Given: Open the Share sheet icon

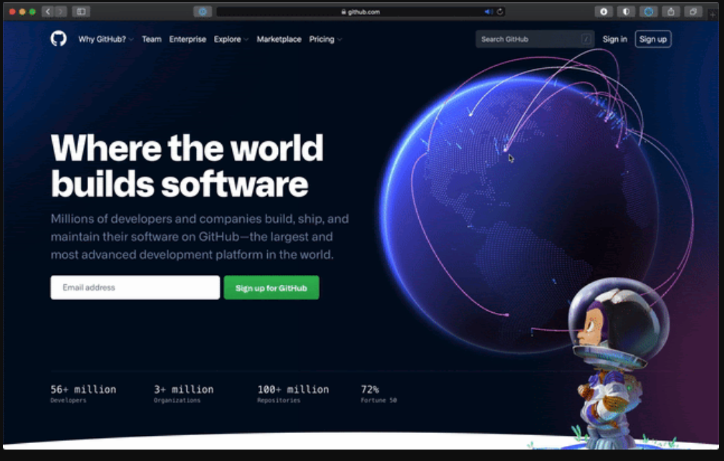Looking at the screenshot, I should [671, 11].
